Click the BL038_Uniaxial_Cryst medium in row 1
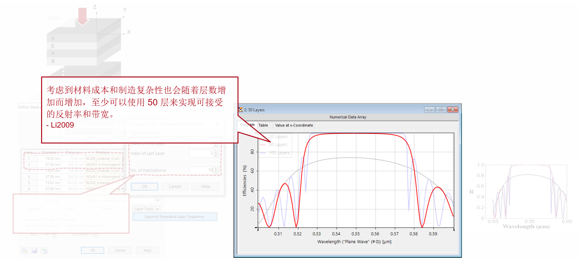This screenshot has height=260, width=578. pyautogui.click(x=103, y=158)
